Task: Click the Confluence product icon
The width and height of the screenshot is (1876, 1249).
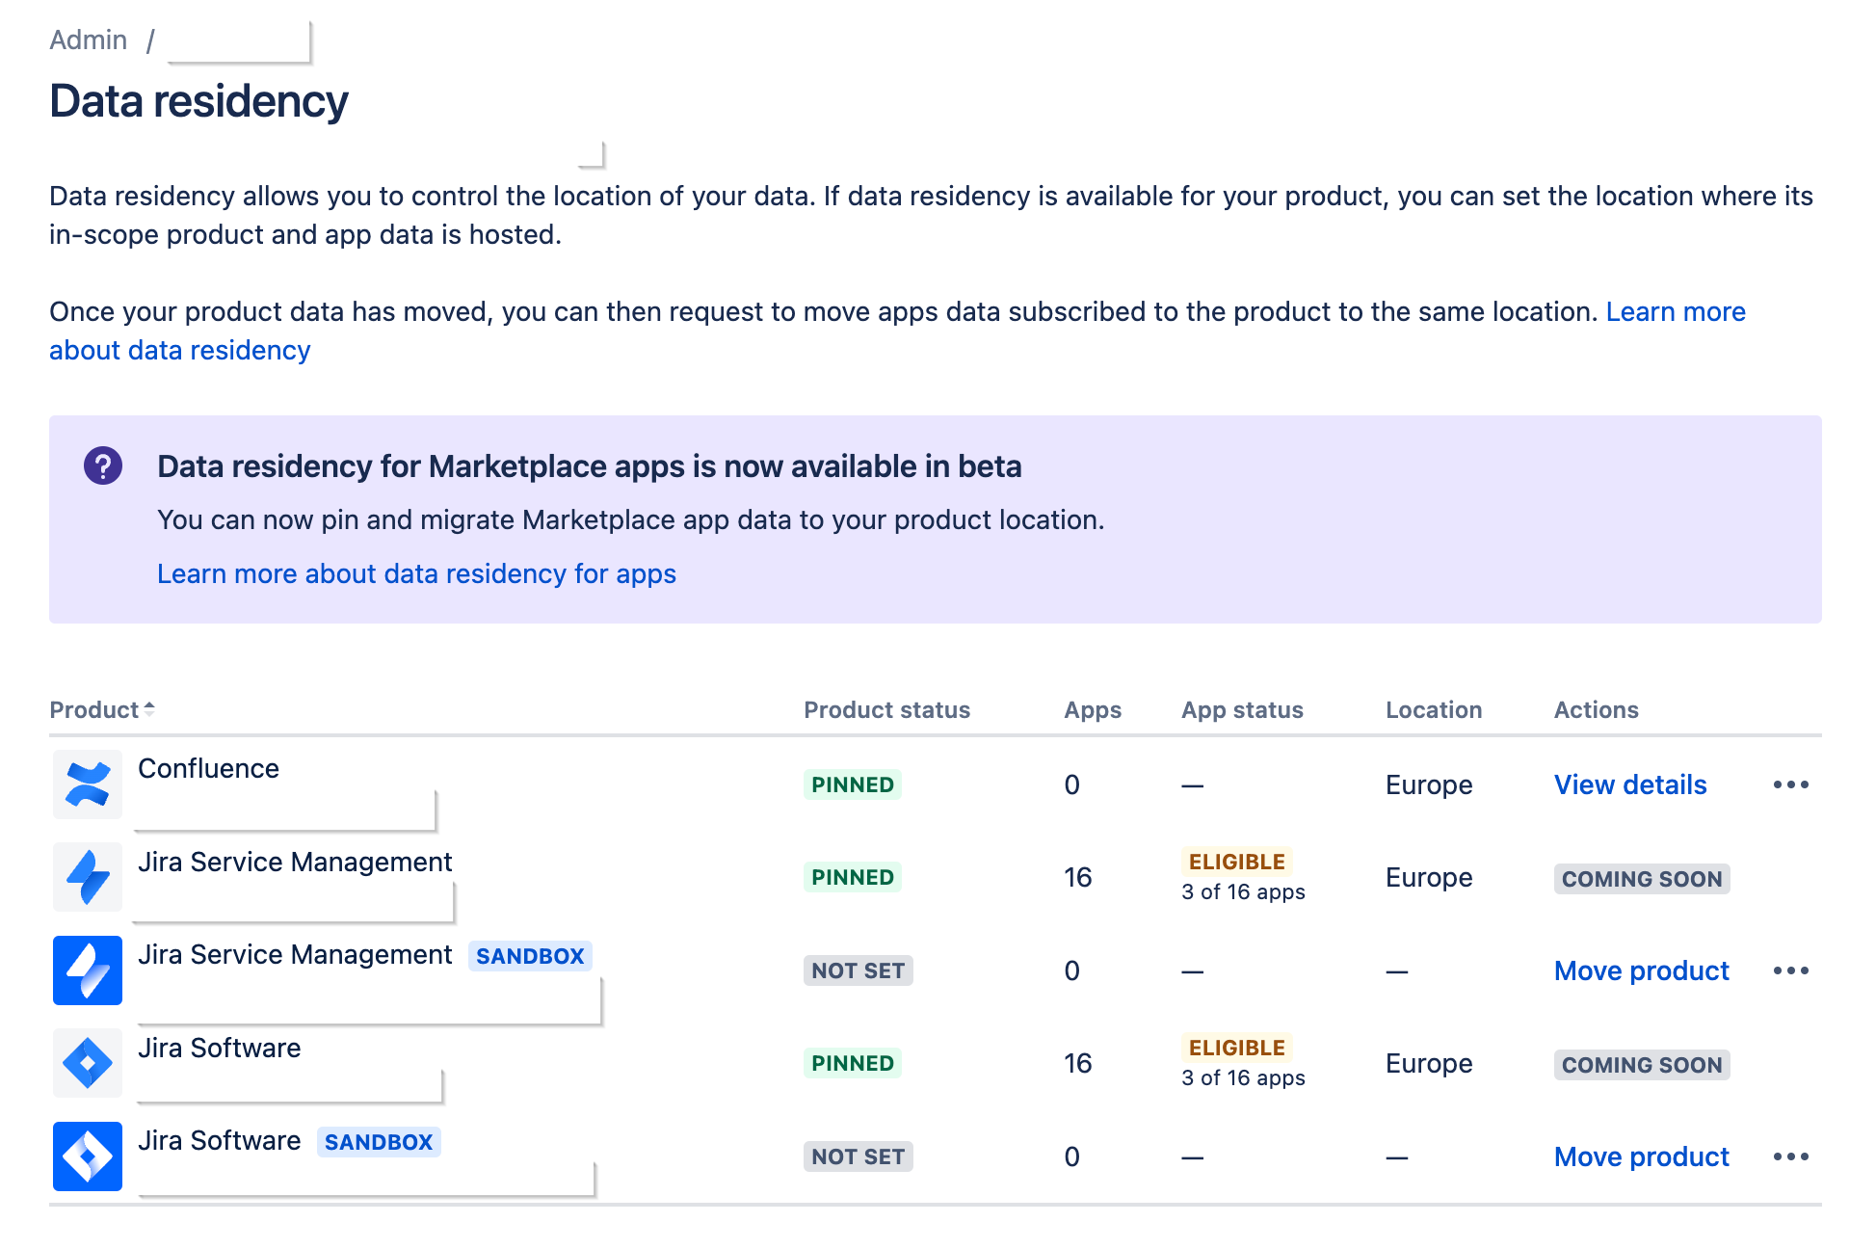Action: [87, 784]
